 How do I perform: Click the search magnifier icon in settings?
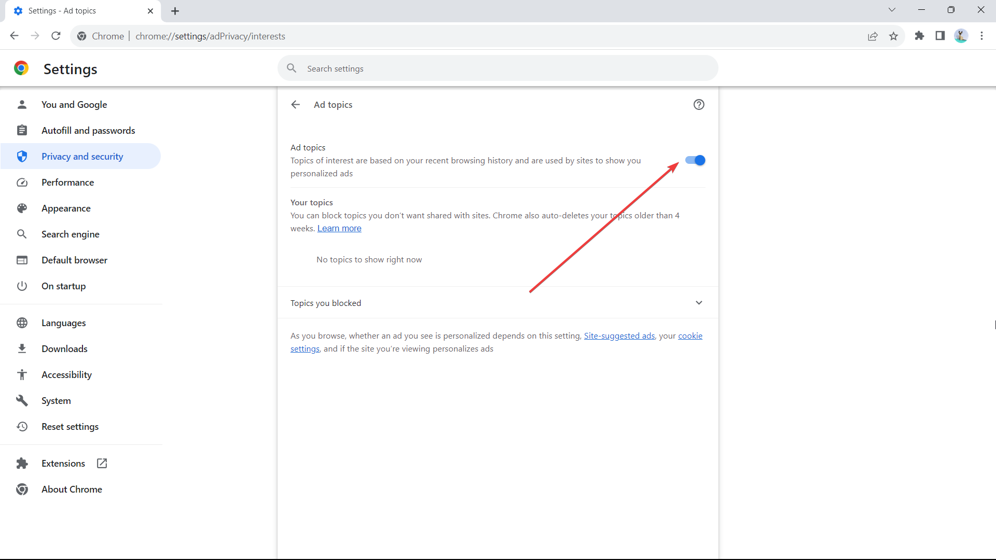292,68
